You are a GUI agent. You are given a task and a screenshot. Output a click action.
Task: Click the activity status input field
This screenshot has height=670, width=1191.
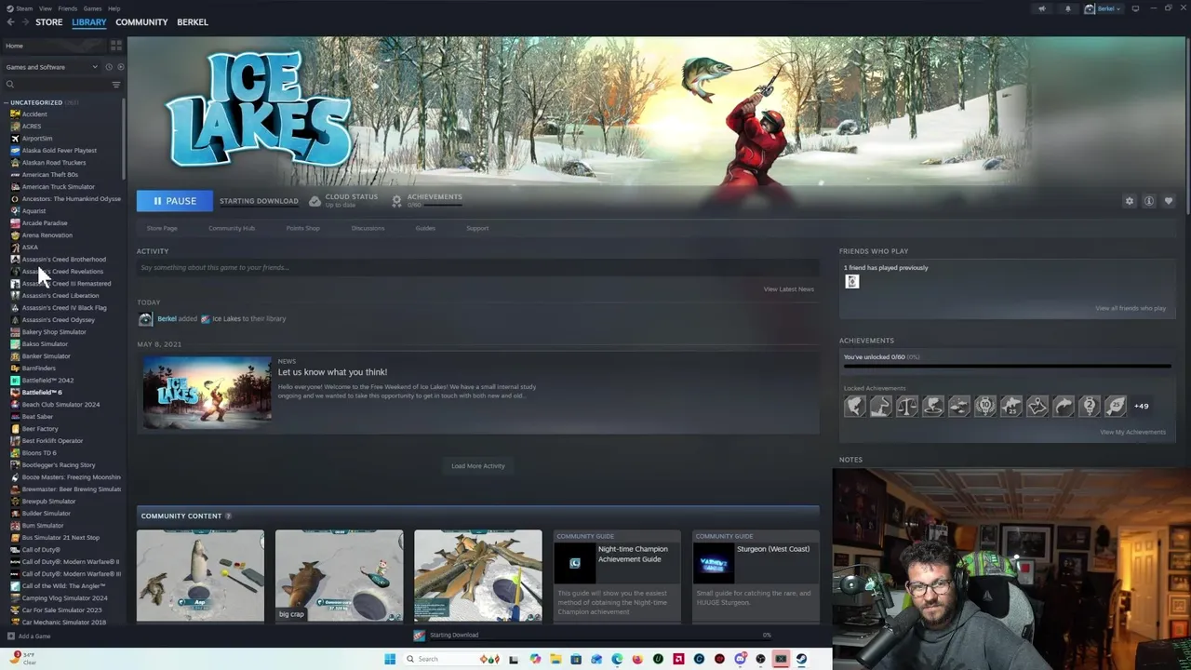click(x=477, y=268)
